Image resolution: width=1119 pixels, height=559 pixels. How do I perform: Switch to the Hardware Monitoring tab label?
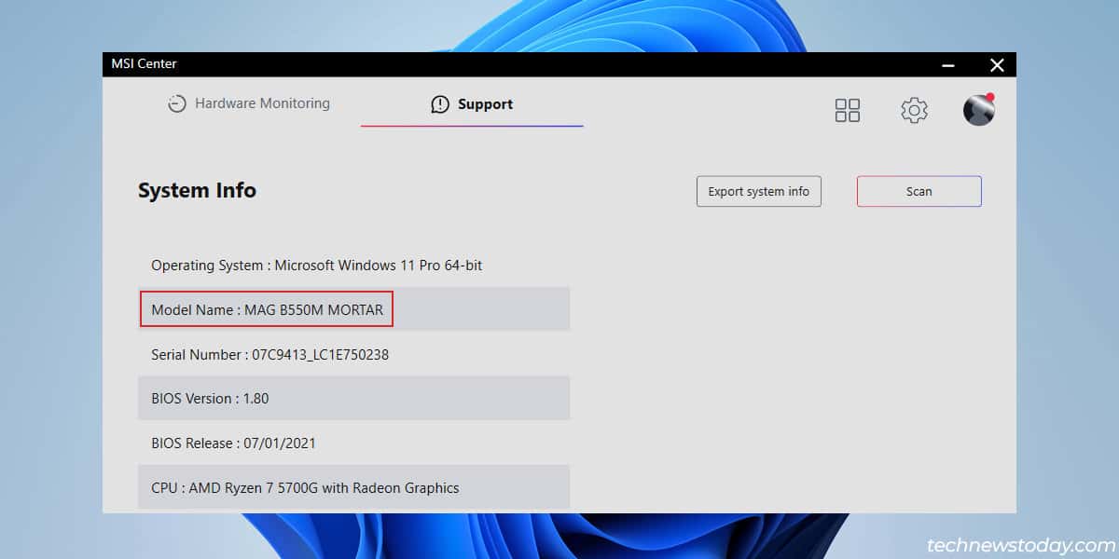click(x=262, y=104)
